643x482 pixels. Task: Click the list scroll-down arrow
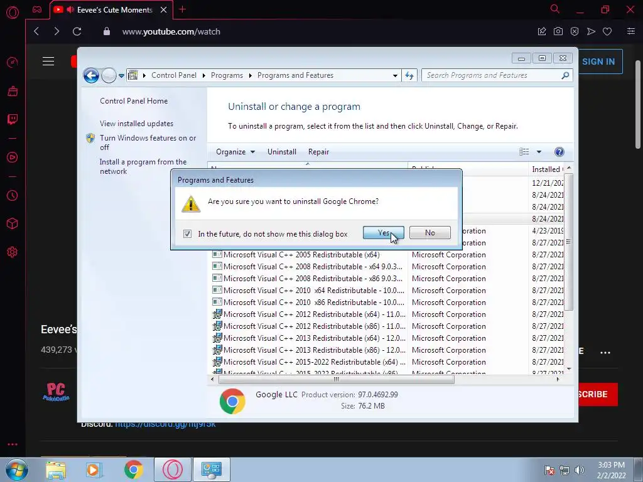569,369
